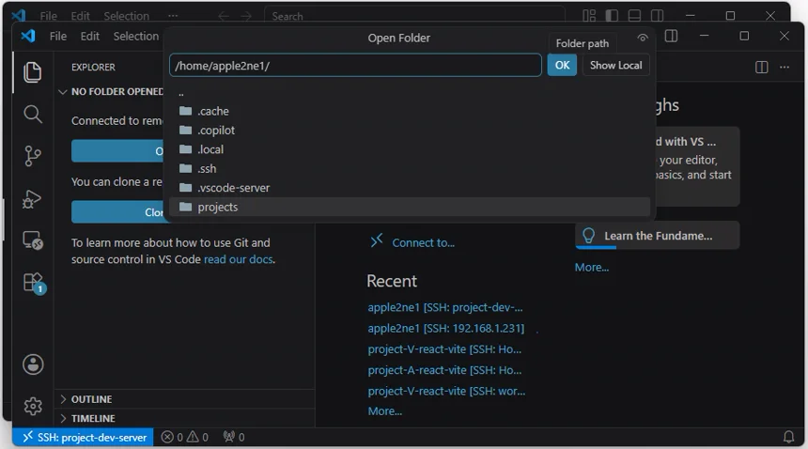This screenshot has width=808, height=449.
Task: Toggle hidden files eye icon in dialog
Action: pos(642,38)
